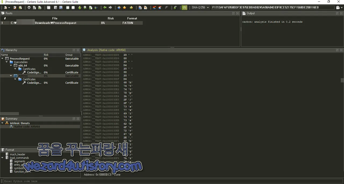
Task: Click the green 0% risk indicator
Action: [x=184, y=8]
